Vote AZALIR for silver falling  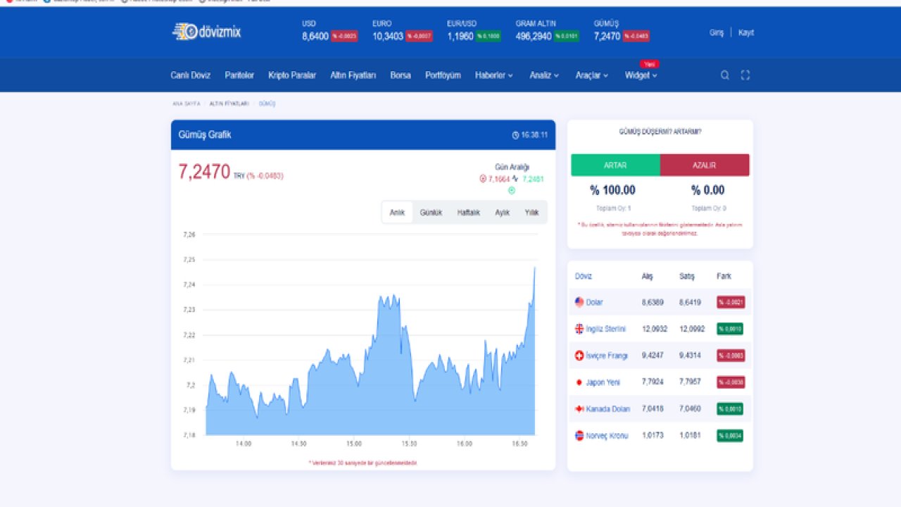click(x=704, y=165)
